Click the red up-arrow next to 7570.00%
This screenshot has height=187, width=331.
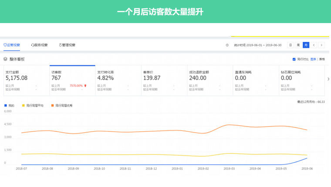click(85, 86)
